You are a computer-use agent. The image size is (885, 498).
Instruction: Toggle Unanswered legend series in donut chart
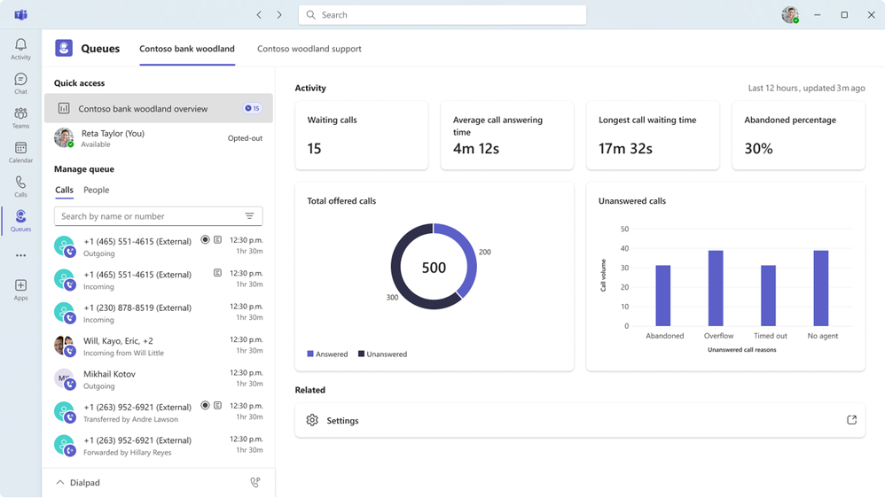point(383,354)
